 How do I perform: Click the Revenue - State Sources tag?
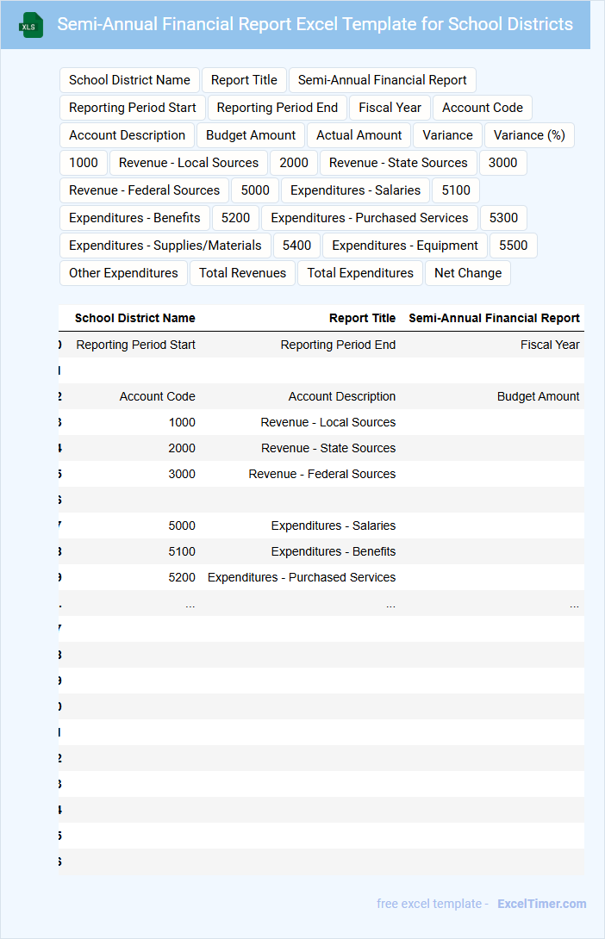(398, 163)
